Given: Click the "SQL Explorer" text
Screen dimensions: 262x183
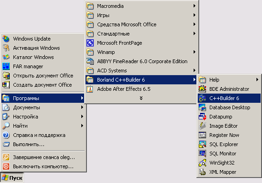Looking at the screenshot, I should click(x=224, y=144).
